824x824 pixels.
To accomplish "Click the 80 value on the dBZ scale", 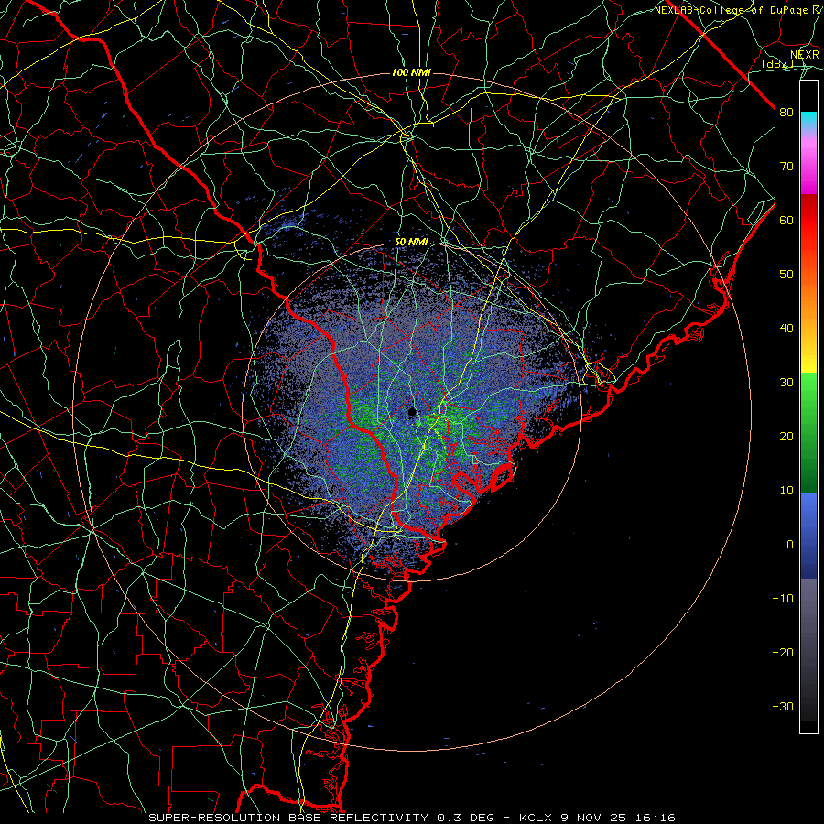I will 786,112.
